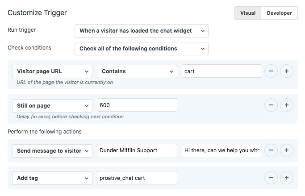This screenshot has height=196, width=305.
Task: Remove the Still on page condition
Action: tap(271, 105)
